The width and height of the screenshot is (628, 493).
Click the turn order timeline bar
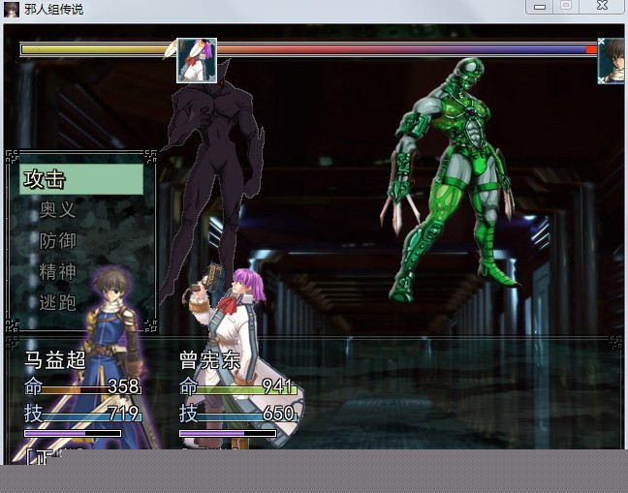[x=308, y=49]
